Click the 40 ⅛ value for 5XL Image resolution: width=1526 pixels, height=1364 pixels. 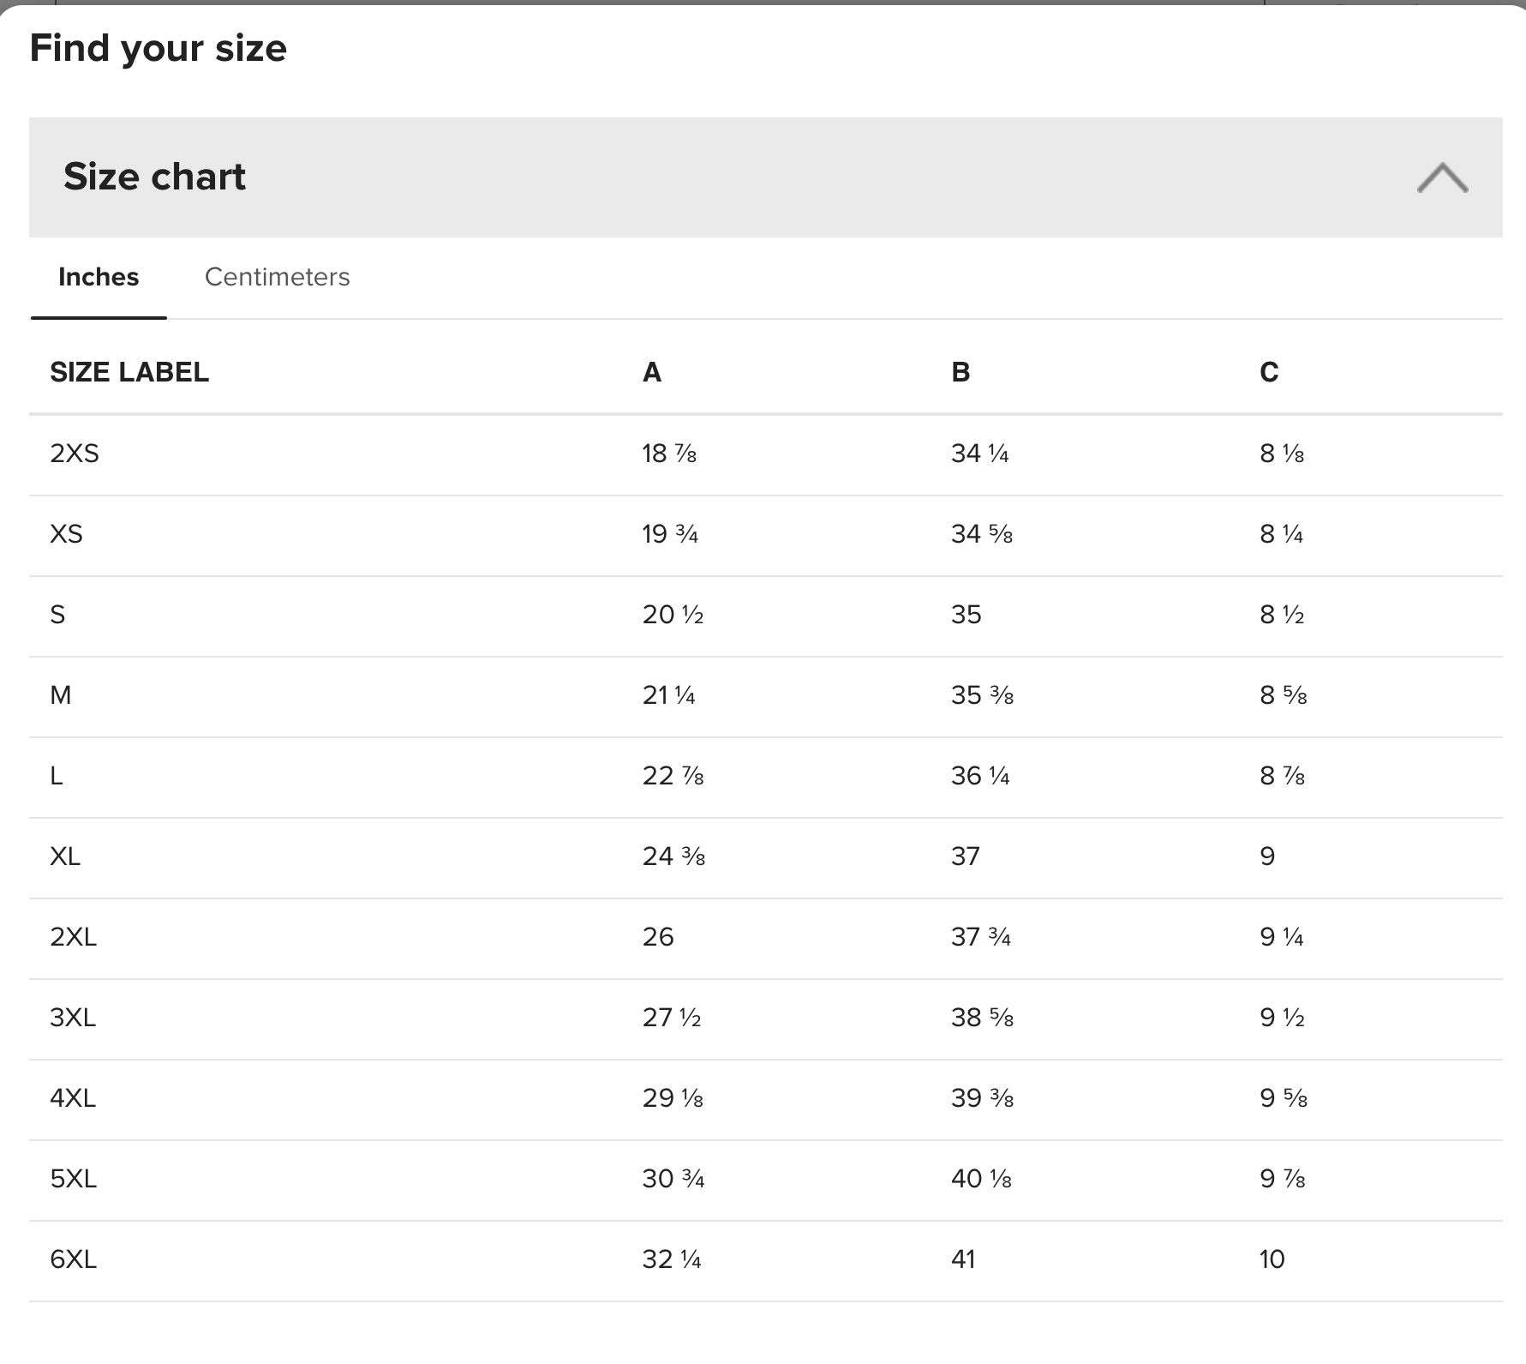[x=981, y=1178]
